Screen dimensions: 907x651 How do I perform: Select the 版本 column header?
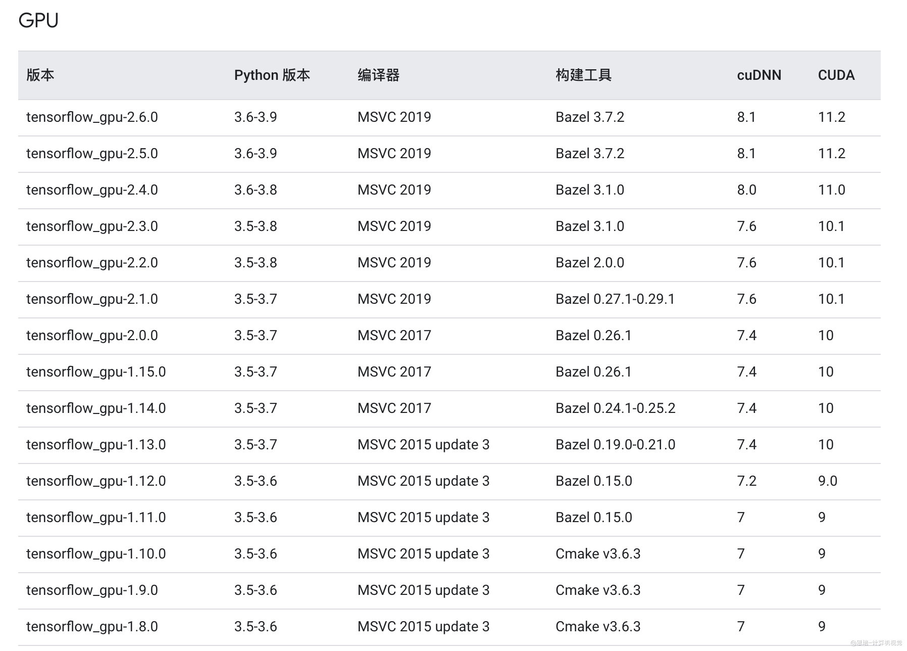40,75
